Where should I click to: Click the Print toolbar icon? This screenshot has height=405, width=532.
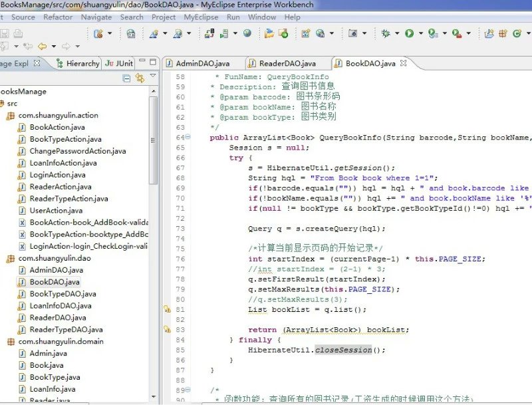[18, 33]
